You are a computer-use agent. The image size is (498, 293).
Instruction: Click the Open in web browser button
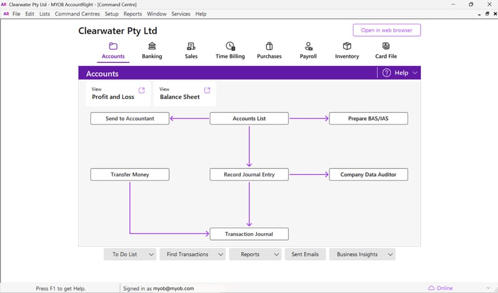[x=387, y=30]
